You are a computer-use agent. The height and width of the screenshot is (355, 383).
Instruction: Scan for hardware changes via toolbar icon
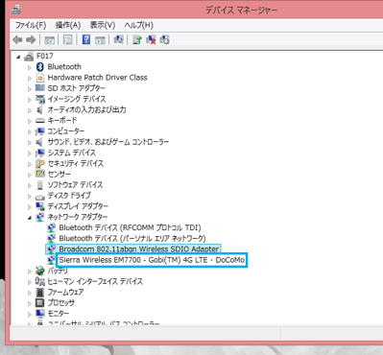click(x=119, y=39)
